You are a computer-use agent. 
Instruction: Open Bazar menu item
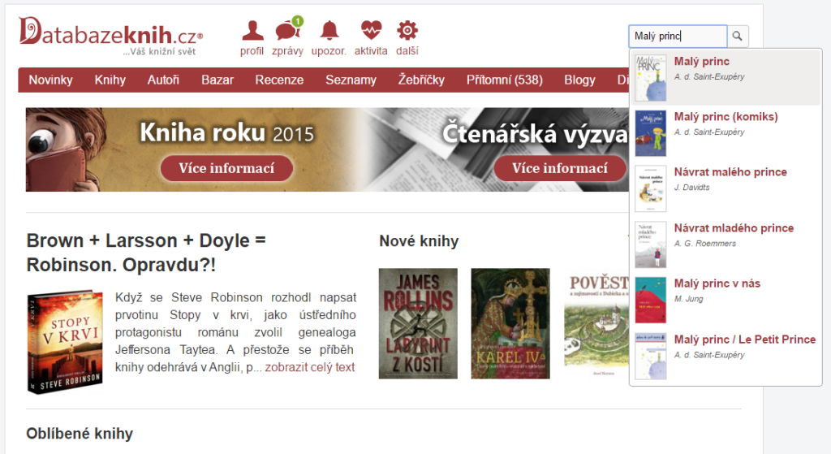click(217, 80)
